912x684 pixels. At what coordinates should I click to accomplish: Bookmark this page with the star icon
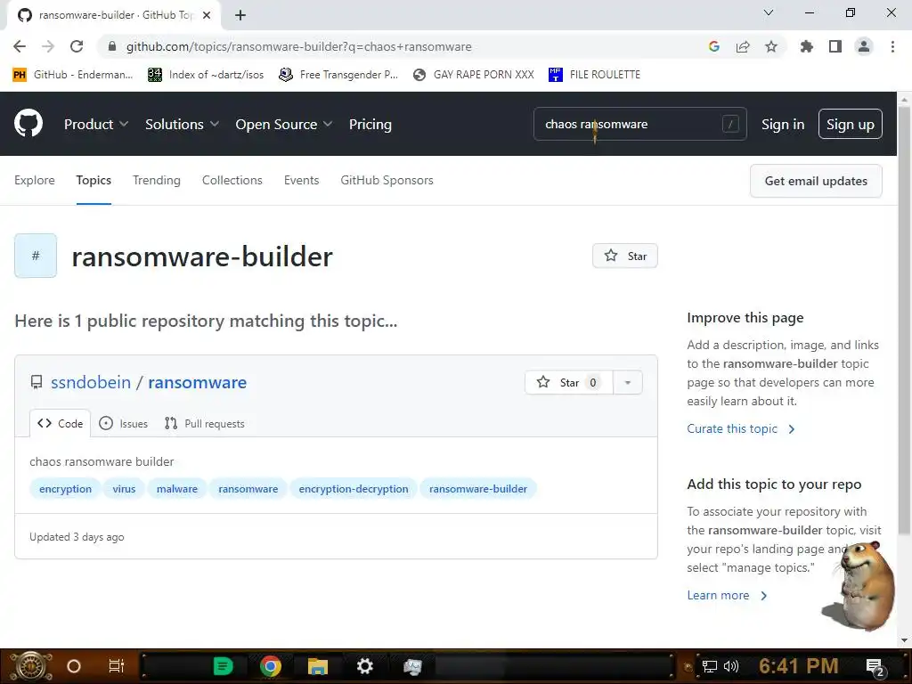(x=771, y=46)
